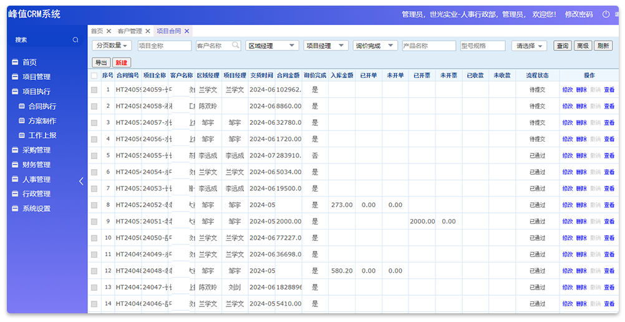Click the 系统设置 sidebar menu icon
This screenshot has height=322, width=625.
click(15, 208)
